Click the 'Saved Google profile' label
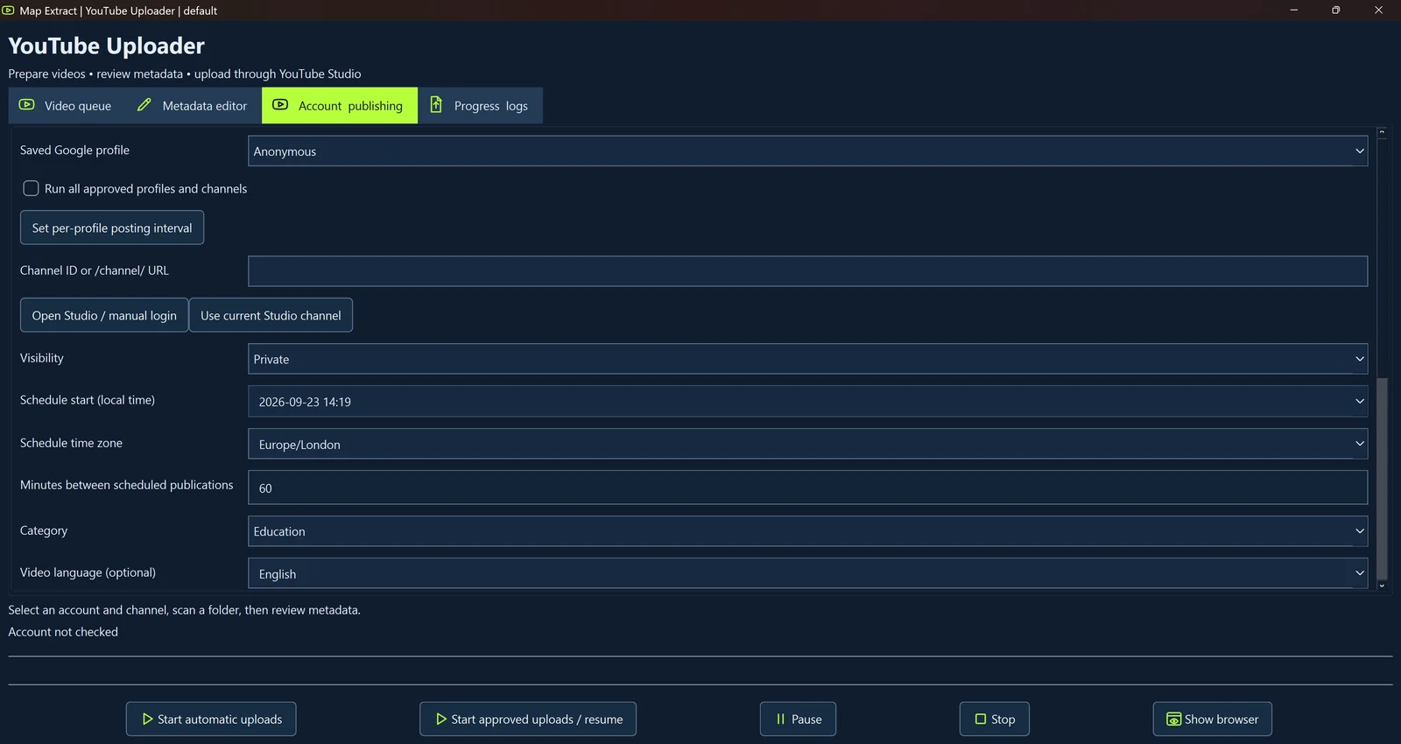1401x744 pixels. 74,151
